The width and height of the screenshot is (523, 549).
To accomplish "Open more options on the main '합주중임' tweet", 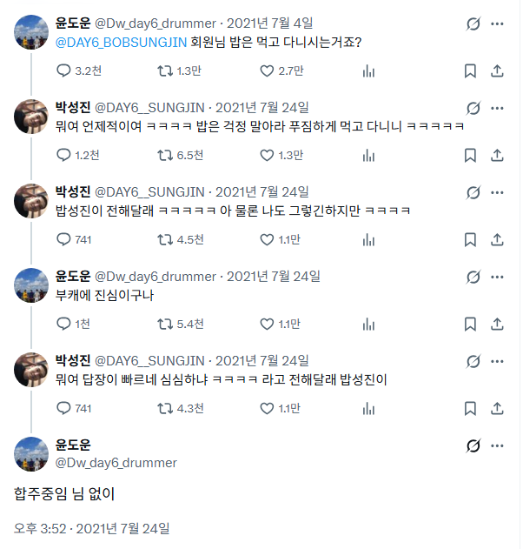I will (x=497, y=445).
